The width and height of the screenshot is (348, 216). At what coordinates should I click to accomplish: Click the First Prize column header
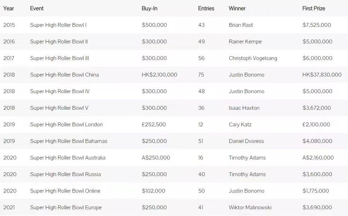click(x=314, y=8)
